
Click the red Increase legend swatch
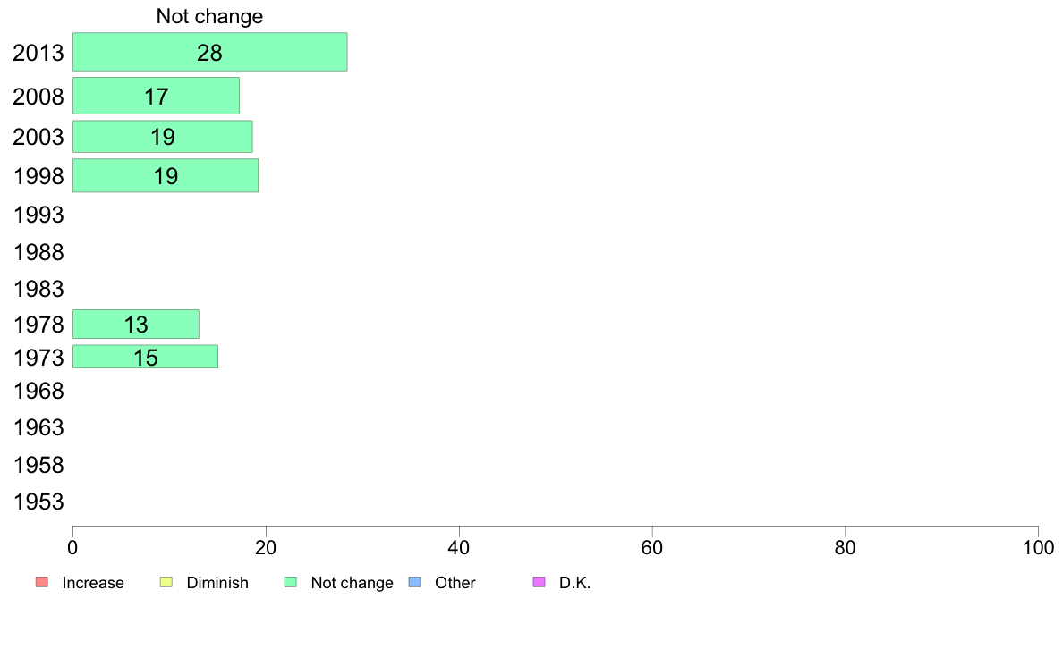(42, 582)
